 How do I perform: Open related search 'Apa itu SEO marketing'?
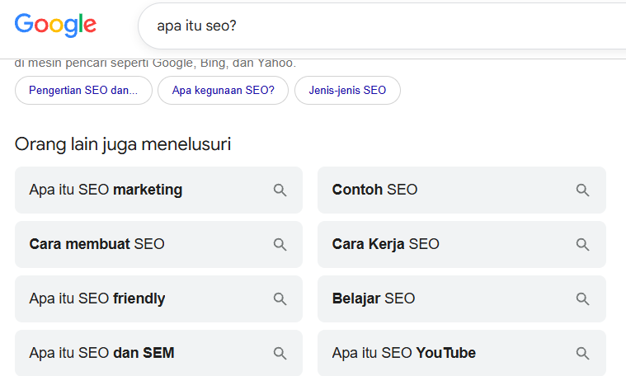click(x=158, y=190)
